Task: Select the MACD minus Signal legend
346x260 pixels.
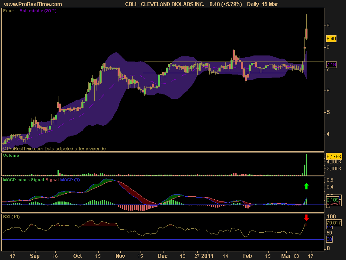Action: [x=24, y=180]
